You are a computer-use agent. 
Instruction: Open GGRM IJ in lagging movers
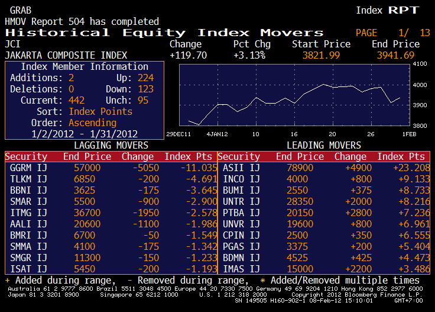pyautogui.click(x=28, y=168)
